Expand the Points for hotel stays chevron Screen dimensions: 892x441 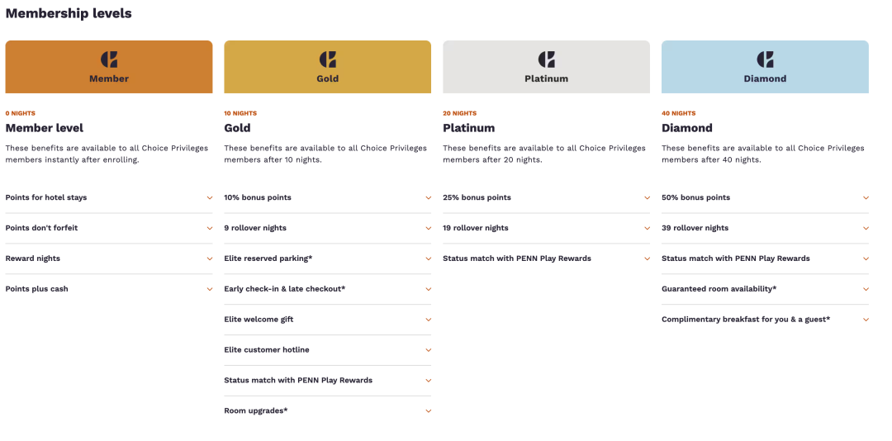tap(210, 198)
